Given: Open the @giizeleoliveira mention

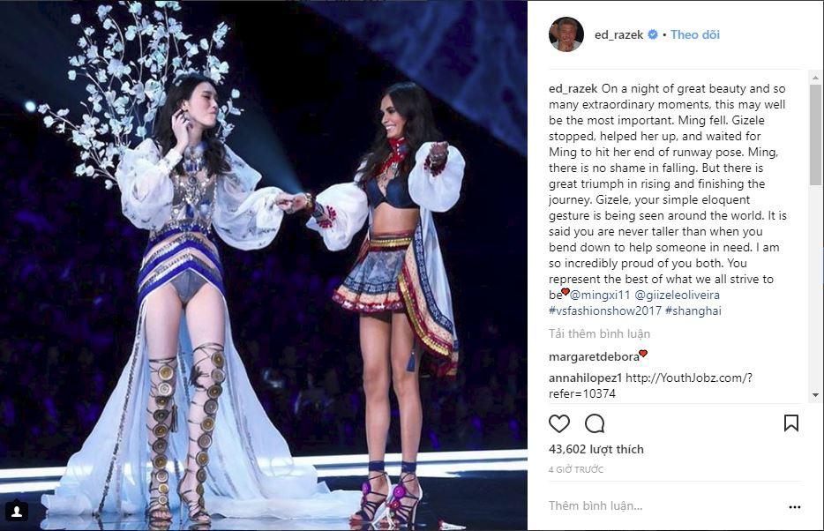Looking at the screenshot, I should tap(677, 295).
